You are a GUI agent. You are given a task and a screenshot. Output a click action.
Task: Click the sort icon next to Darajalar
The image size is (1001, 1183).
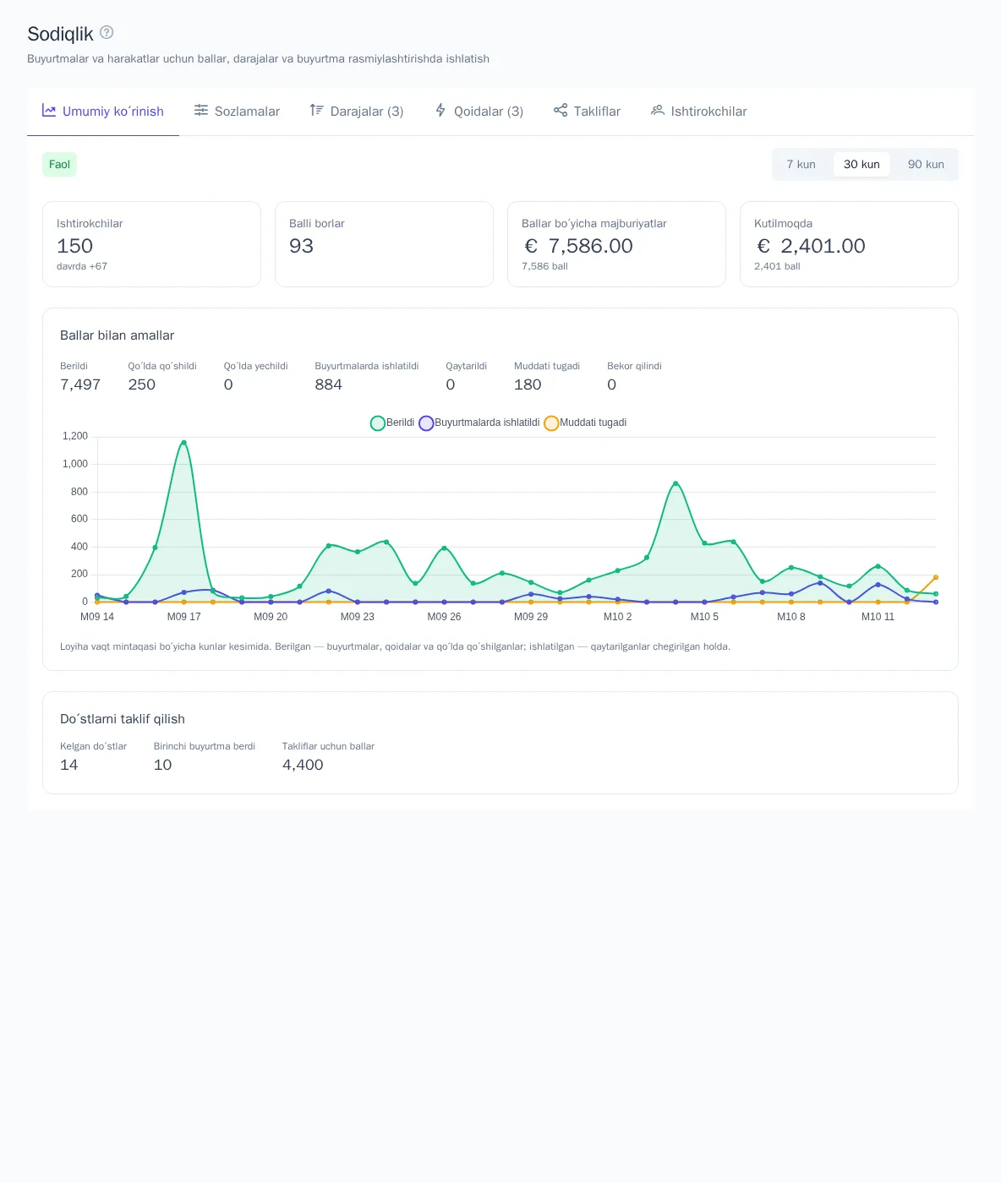coord(317,111)
